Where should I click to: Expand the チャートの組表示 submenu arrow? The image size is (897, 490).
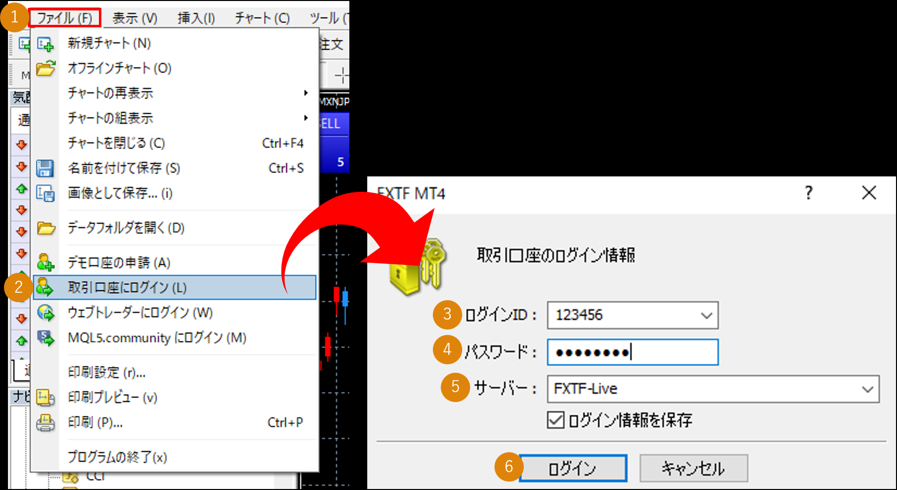coord(306,118)
